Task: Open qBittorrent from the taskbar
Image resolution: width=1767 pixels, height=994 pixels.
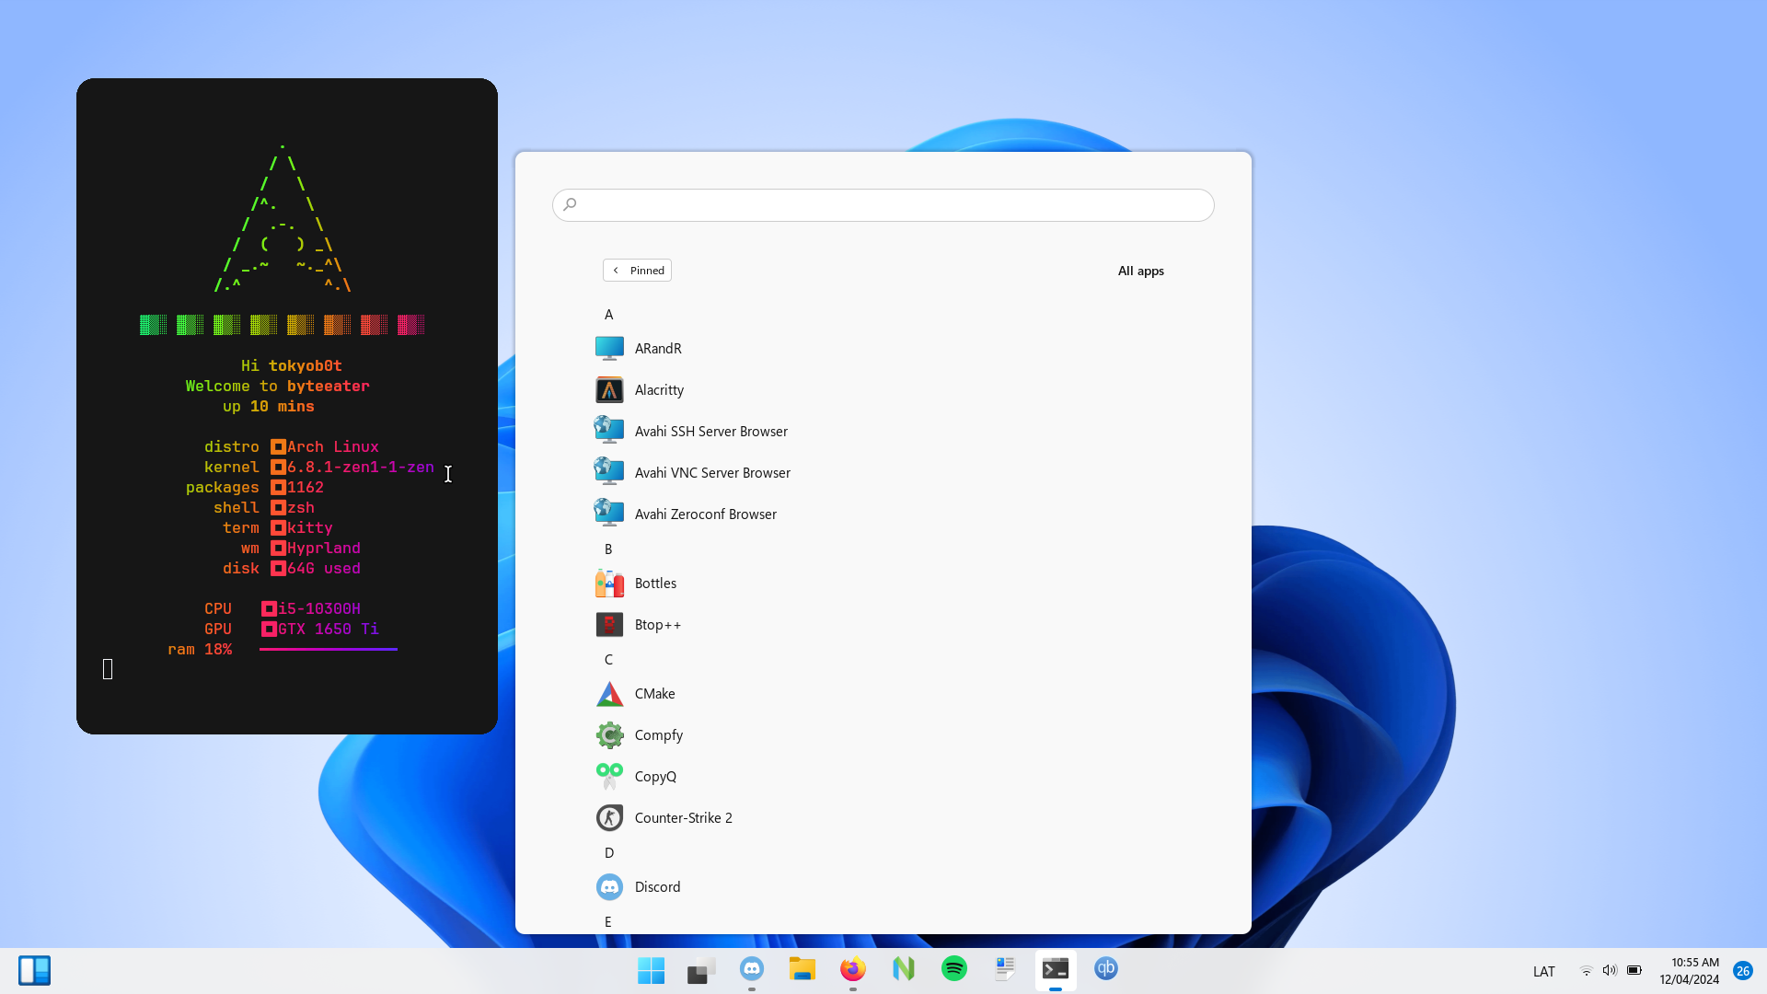Action: (x=1106, y=969)
